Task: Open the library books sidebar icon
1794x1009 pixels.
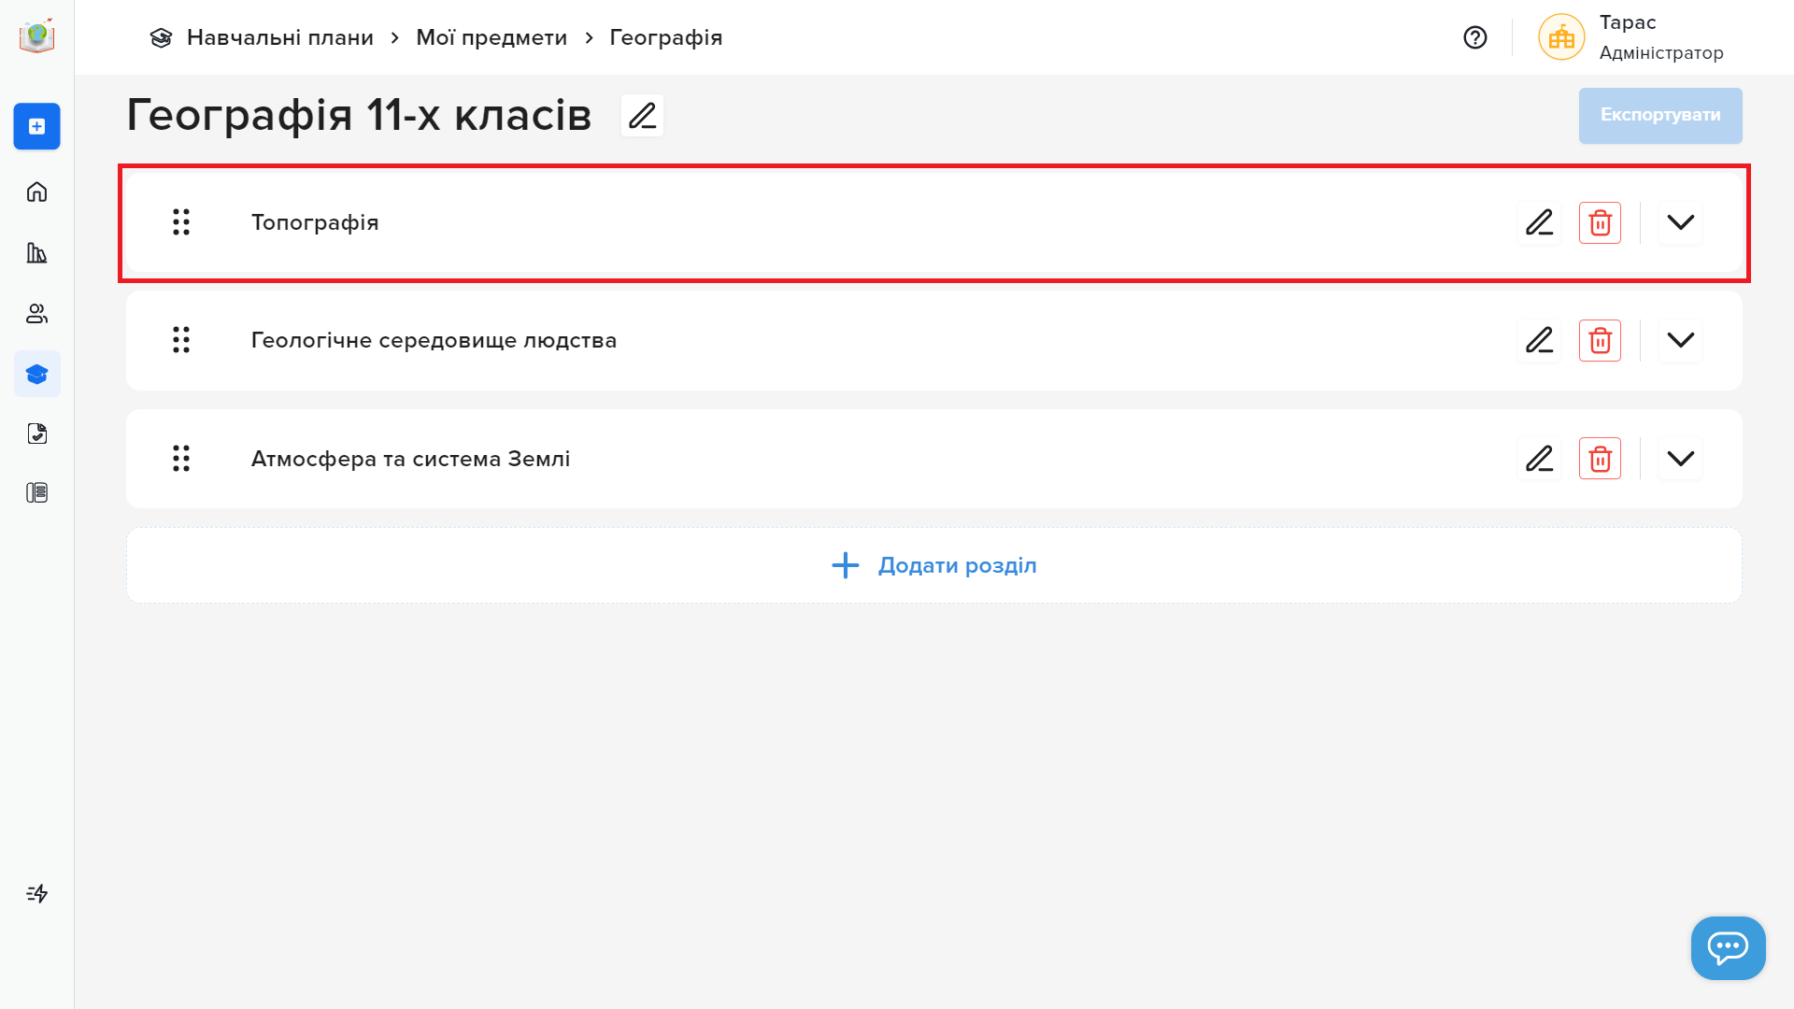Action: point(36,252)
